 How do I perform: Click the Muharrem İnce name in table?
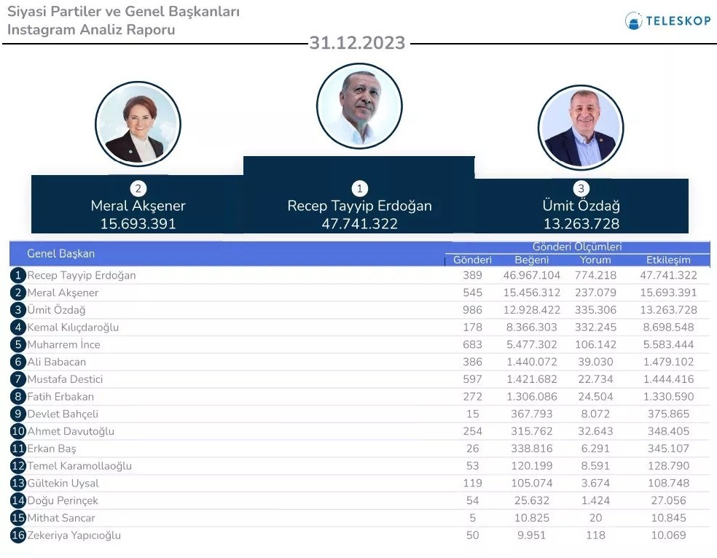point(63,344)
